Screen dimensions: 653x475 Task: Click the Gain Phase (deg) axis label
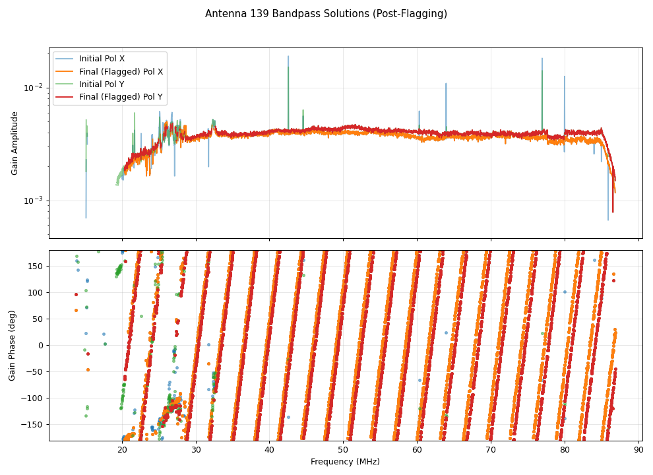13,345
